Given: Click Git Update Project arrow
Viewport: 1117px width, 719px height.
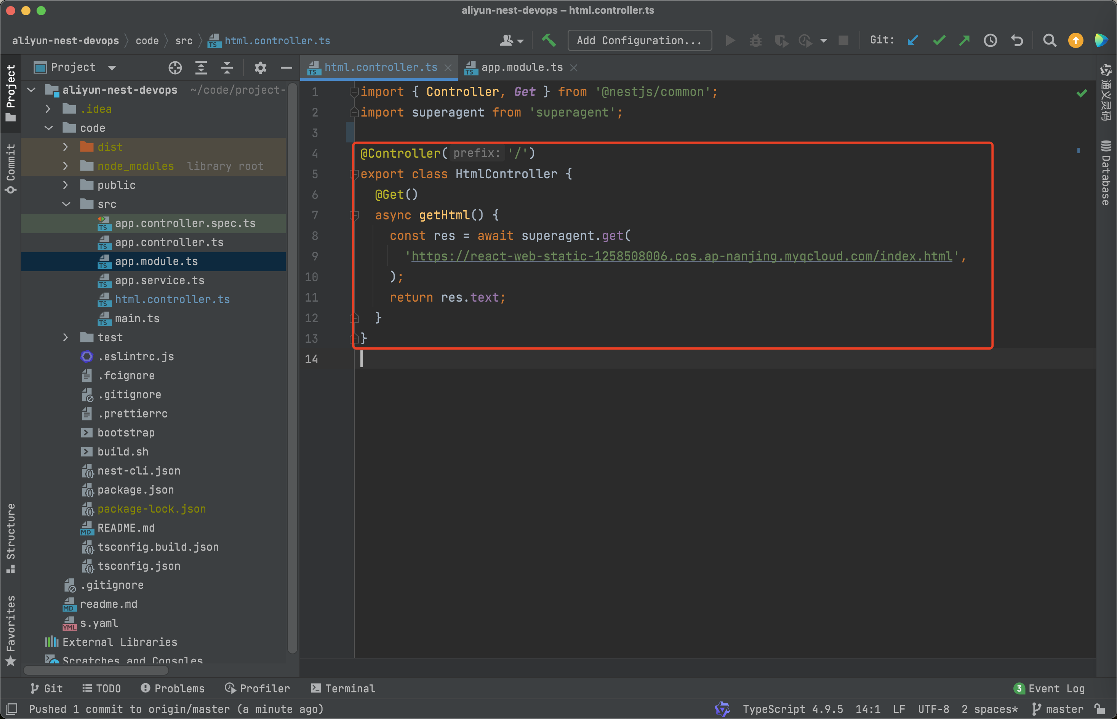Looking at the screenshot, I should click(x=912, y=41).
